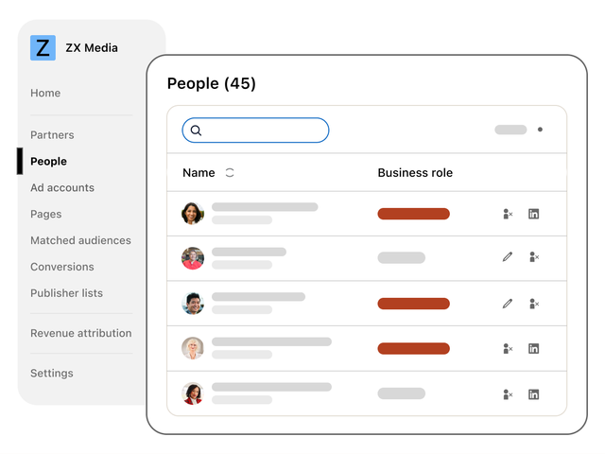Open Revenue attribution
Viewport: 605px width, 454px height.
coord(81,333)
